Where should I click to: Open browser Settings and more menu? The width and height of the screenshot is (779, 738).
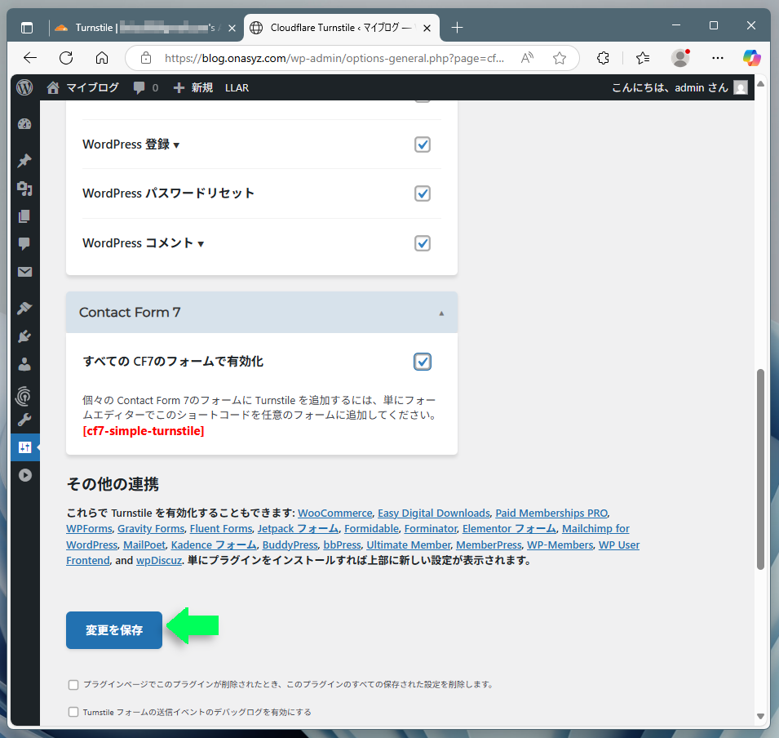[x=717, y=58]
